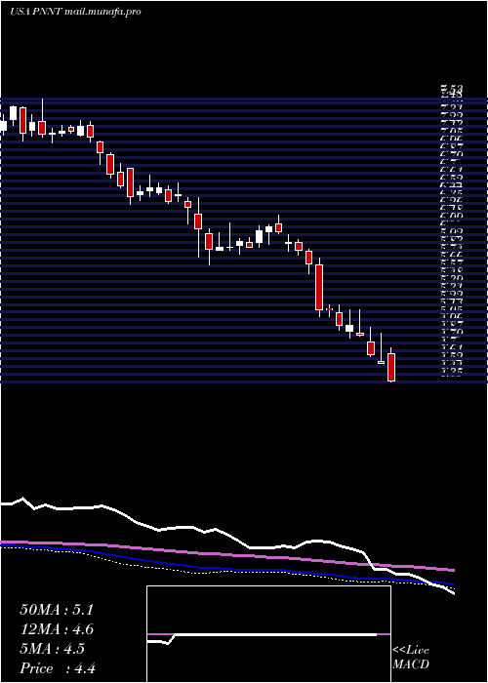Click the '50MA : 5.1' value
488x683 pixels.
pos(57,610)
